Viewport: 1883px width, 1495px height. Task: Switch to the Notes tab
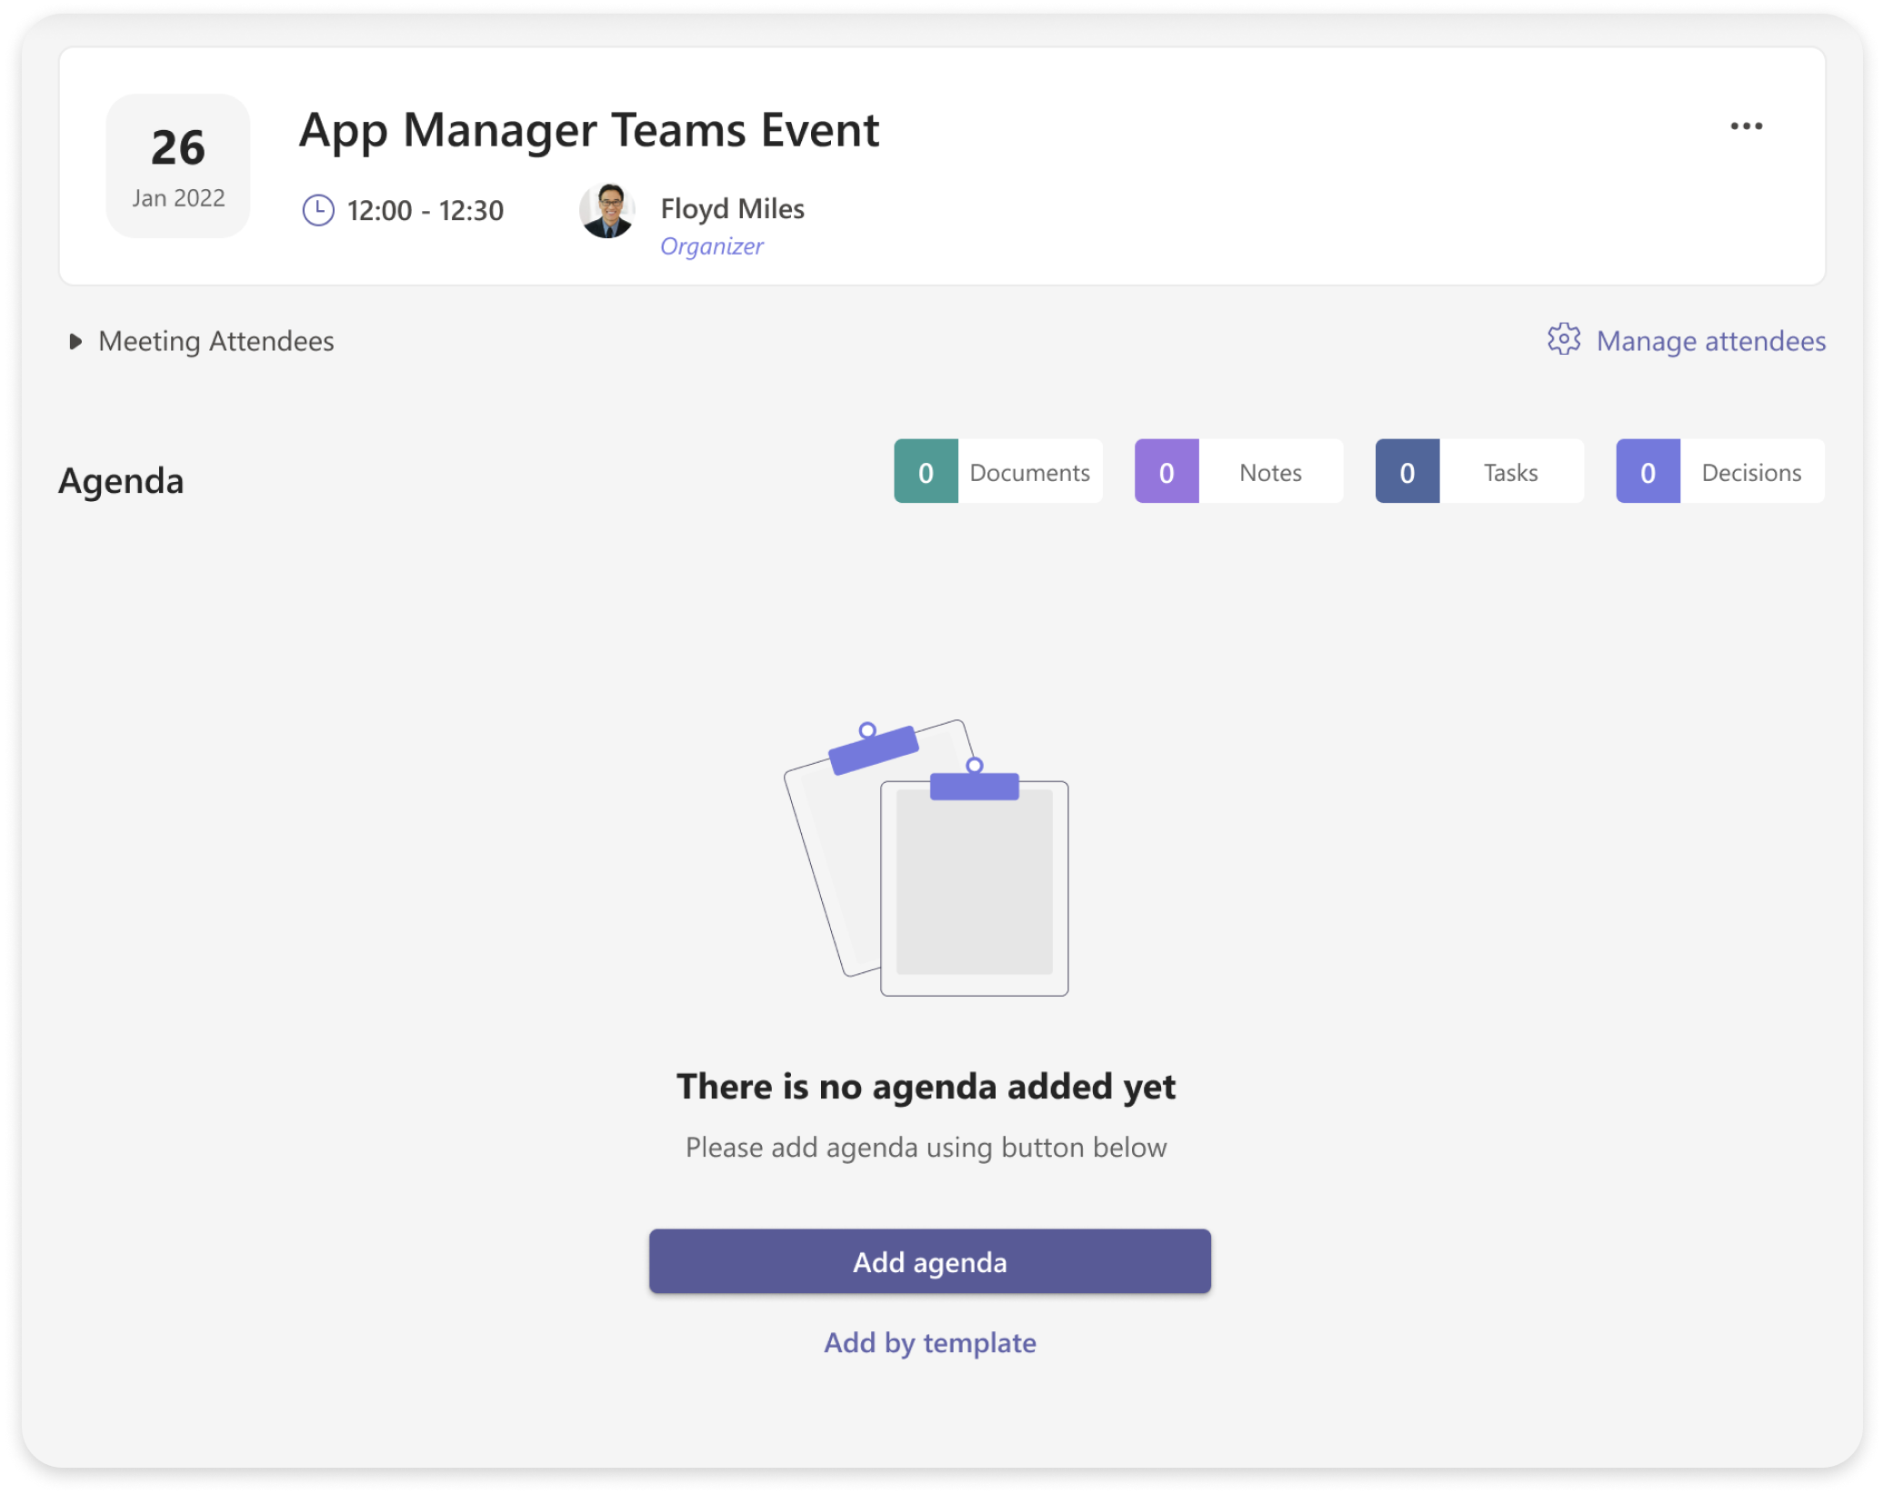(1270, 472)
